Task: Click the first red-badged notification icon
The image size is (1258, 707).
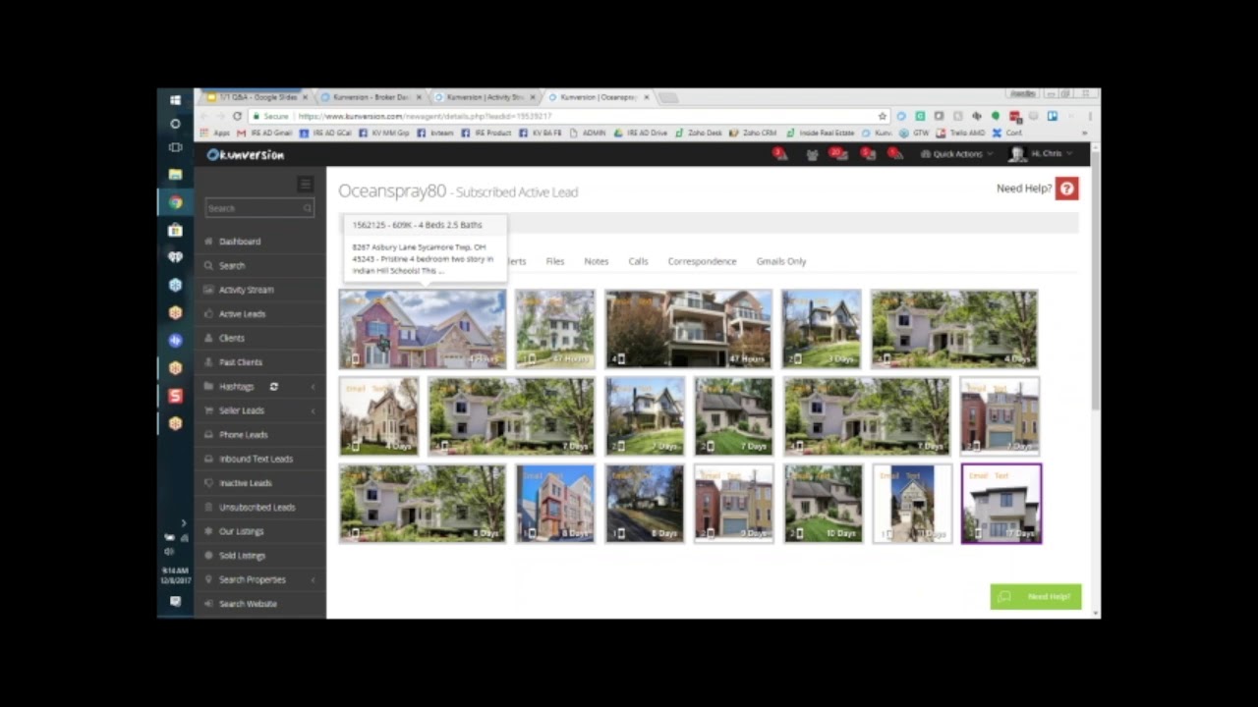Action: [x=779, y=154]
